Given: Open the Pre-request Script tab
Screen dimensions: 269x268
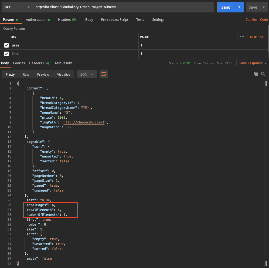Looking at the screenshot, I should pos(115,19).
